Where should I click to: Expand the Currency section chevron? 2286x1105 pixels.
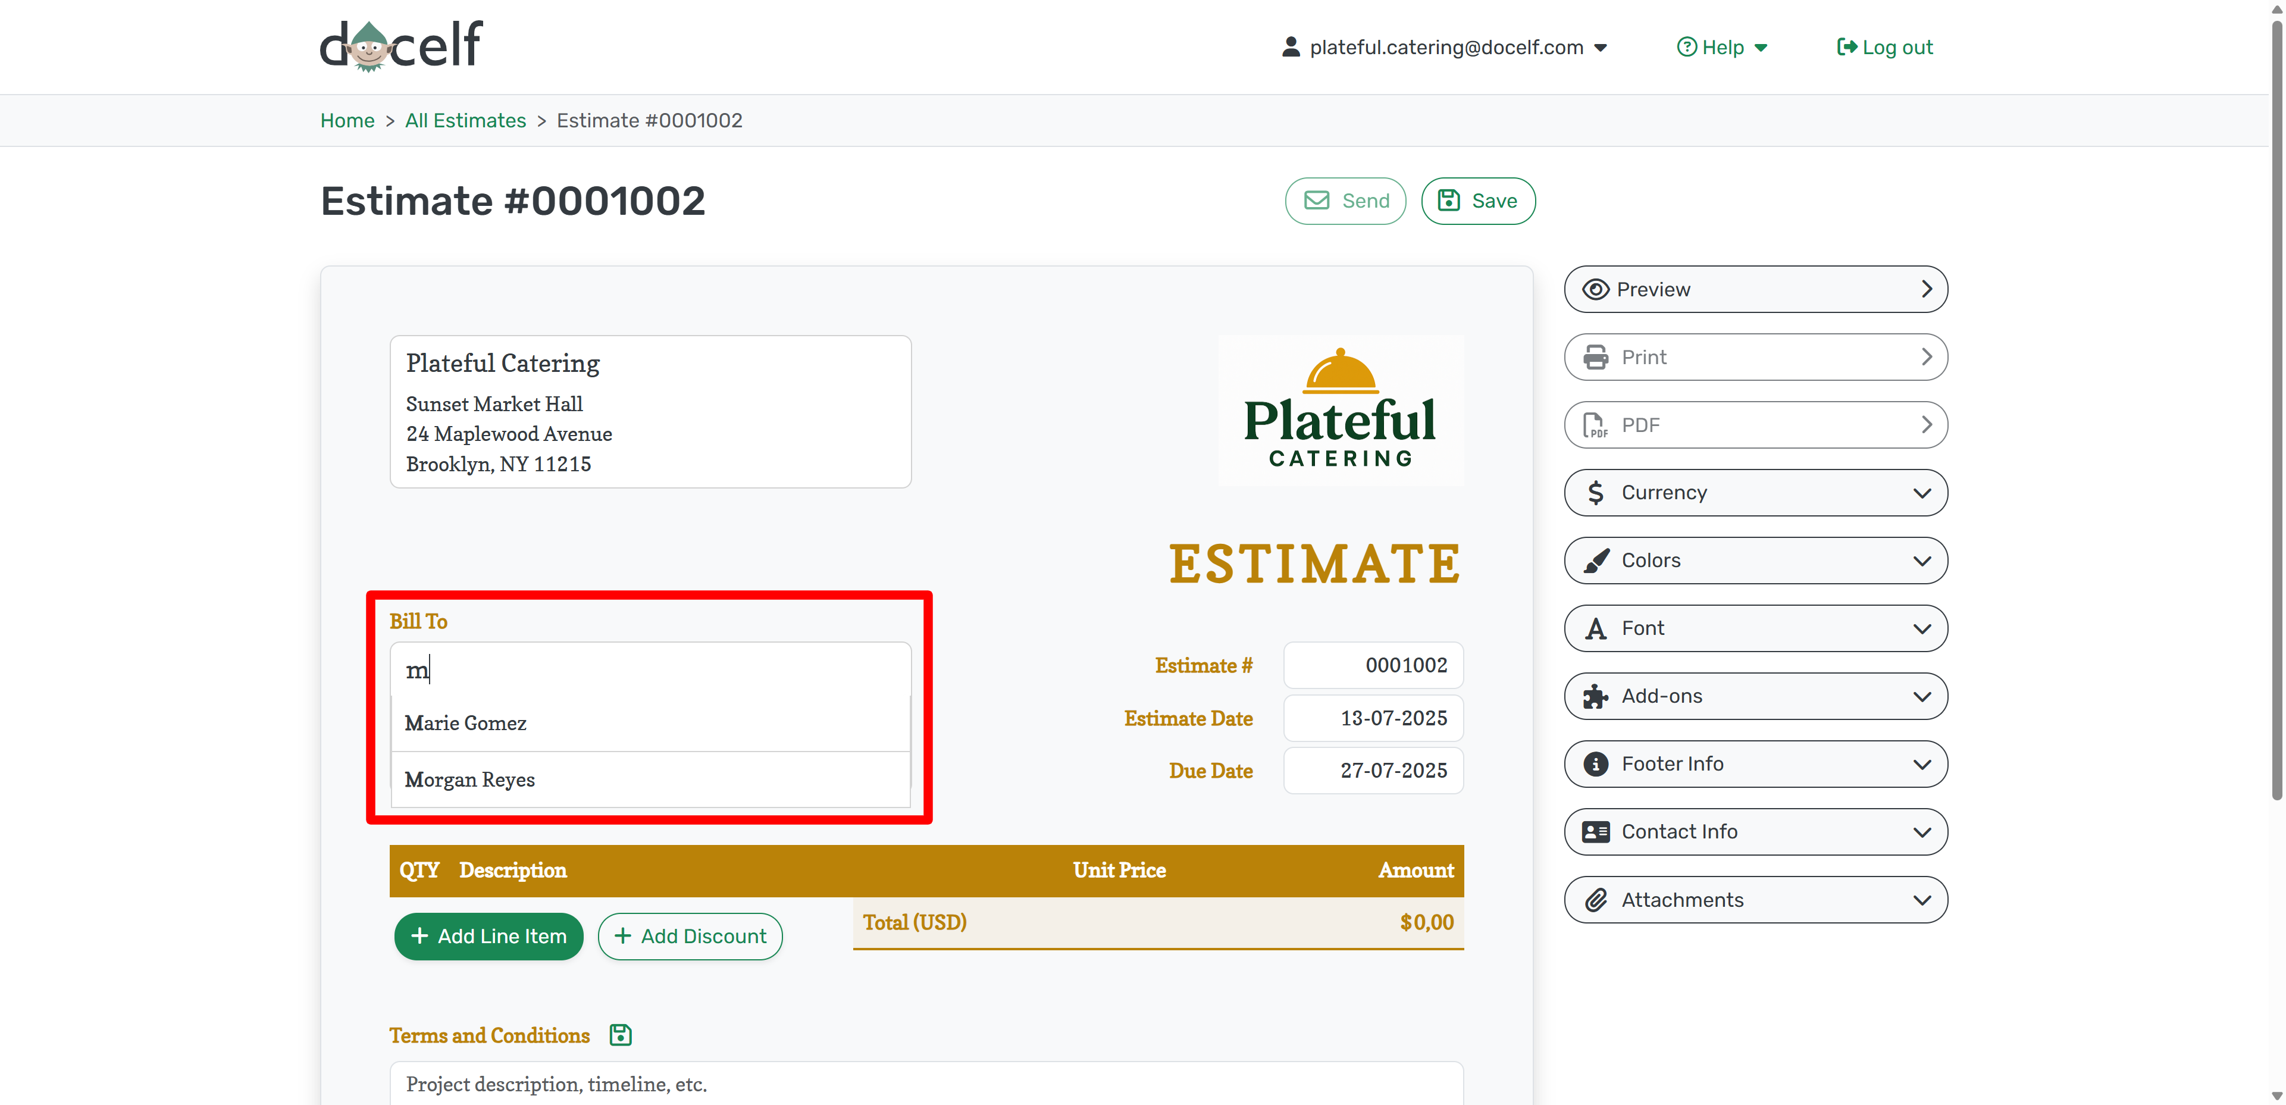1921,493
